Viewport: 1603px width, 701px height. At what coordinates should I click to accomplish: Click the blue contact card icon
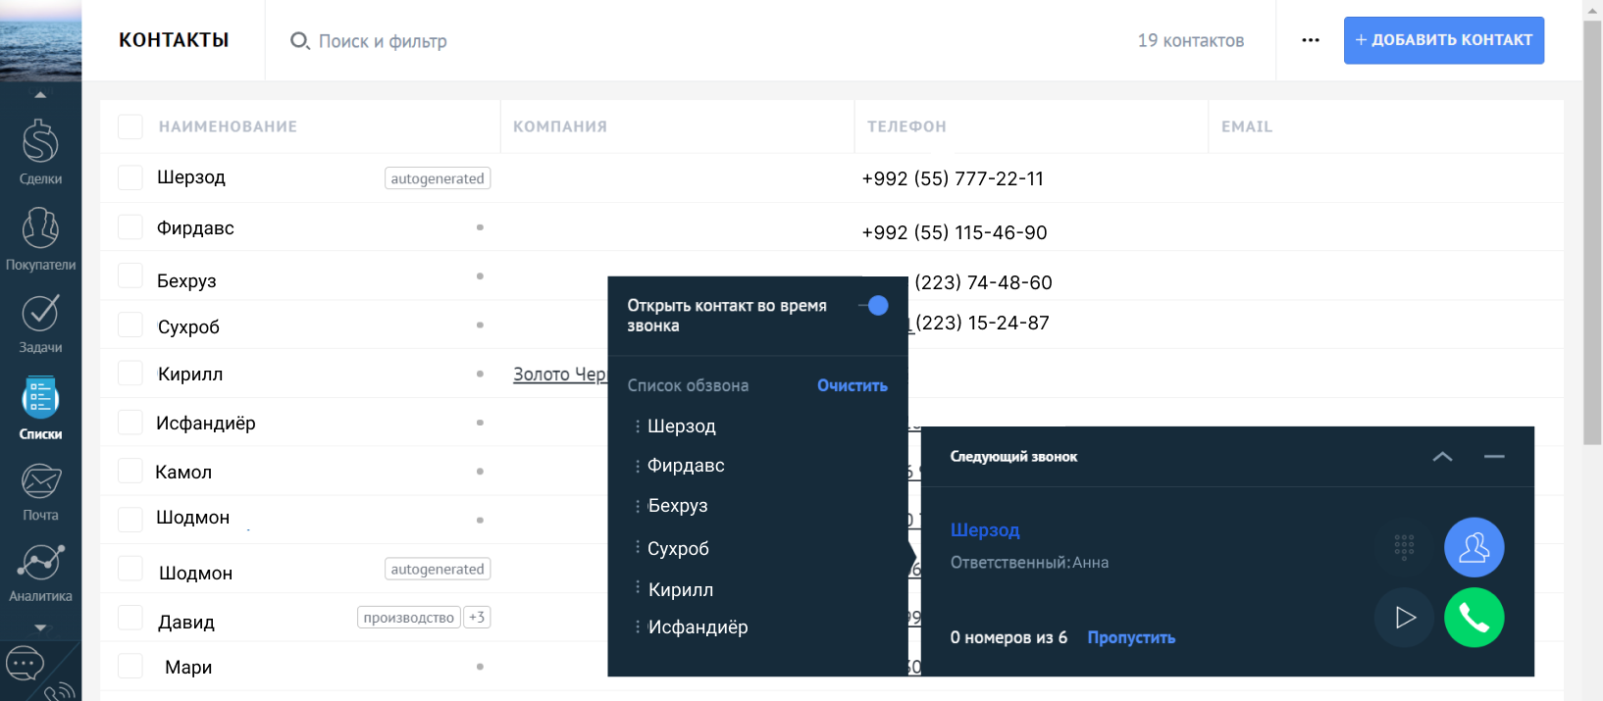click(1474, 547)
